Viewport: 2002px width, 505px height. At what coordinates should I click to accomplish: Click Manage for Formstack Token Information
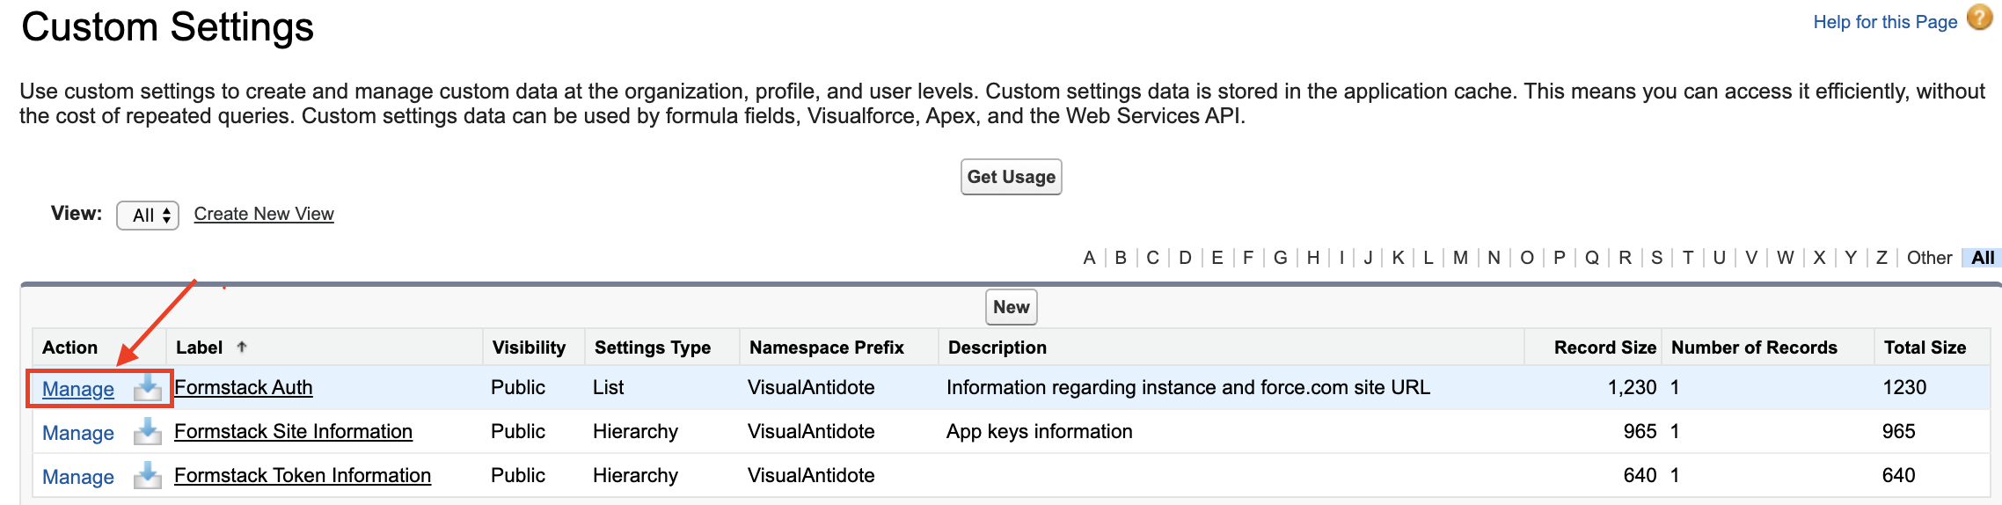tap(78, 477)
